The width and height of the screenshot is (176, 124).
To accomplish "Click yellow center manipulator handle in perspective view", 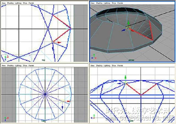I will pos(128,28).
